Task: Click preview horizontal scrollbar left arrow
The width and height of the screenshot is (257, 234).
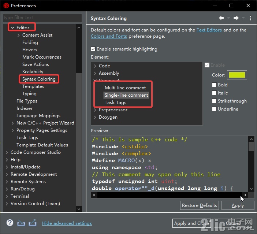Action: [x=94, y=195]
